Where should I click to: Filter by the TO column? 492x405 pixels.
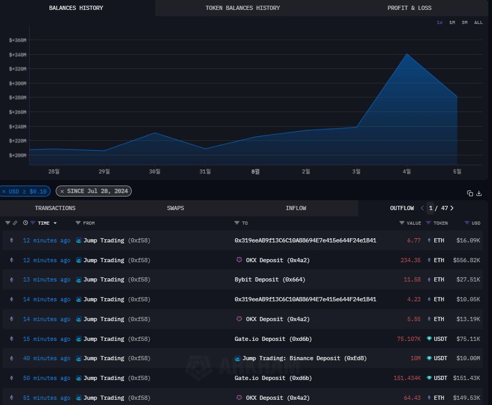(236, 223)
